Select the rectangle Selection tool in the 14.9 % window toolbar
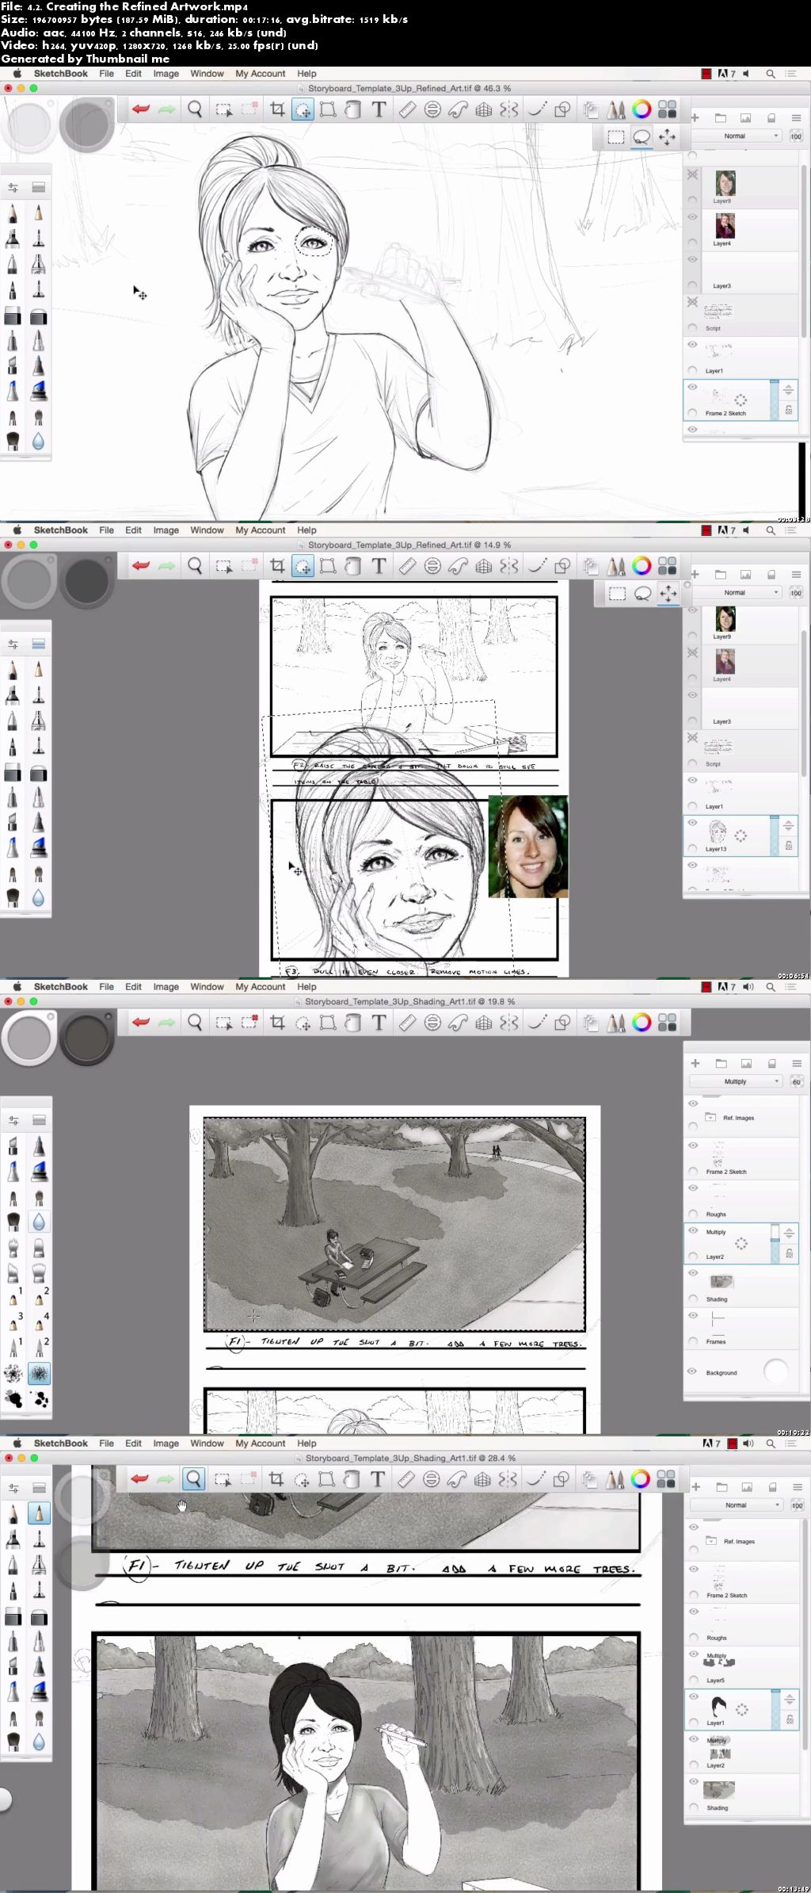The width and height of the screenshot is (811, 1893). 224,566
